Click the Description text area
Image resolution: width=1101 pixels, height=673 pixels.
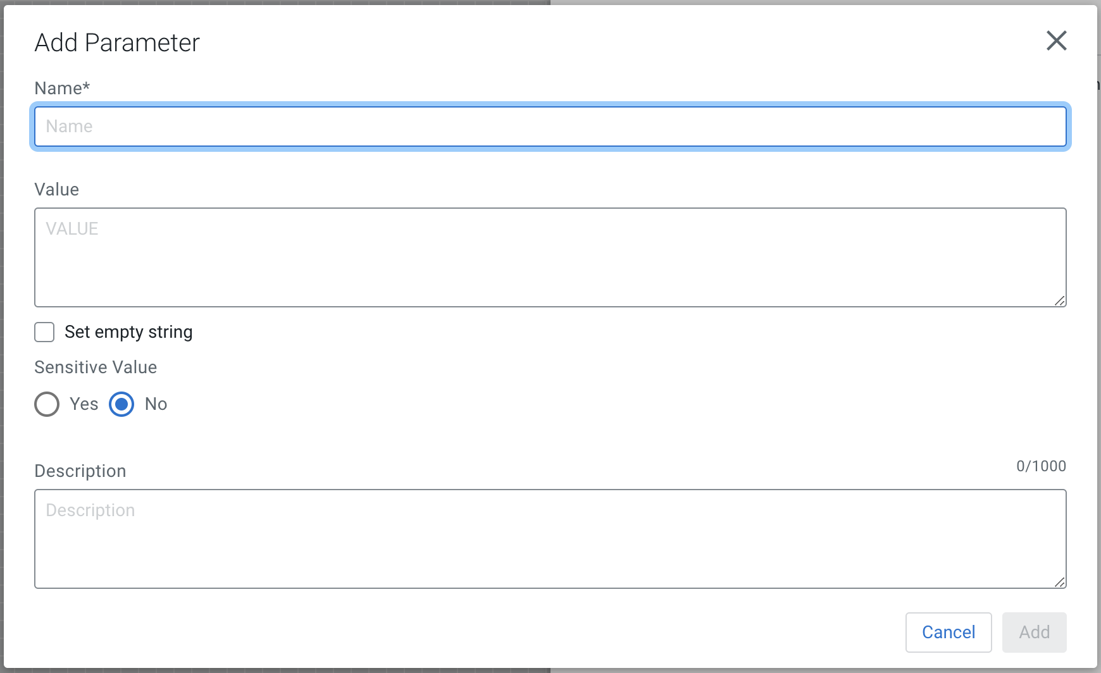pyautogui.click(x=550, y=539)
